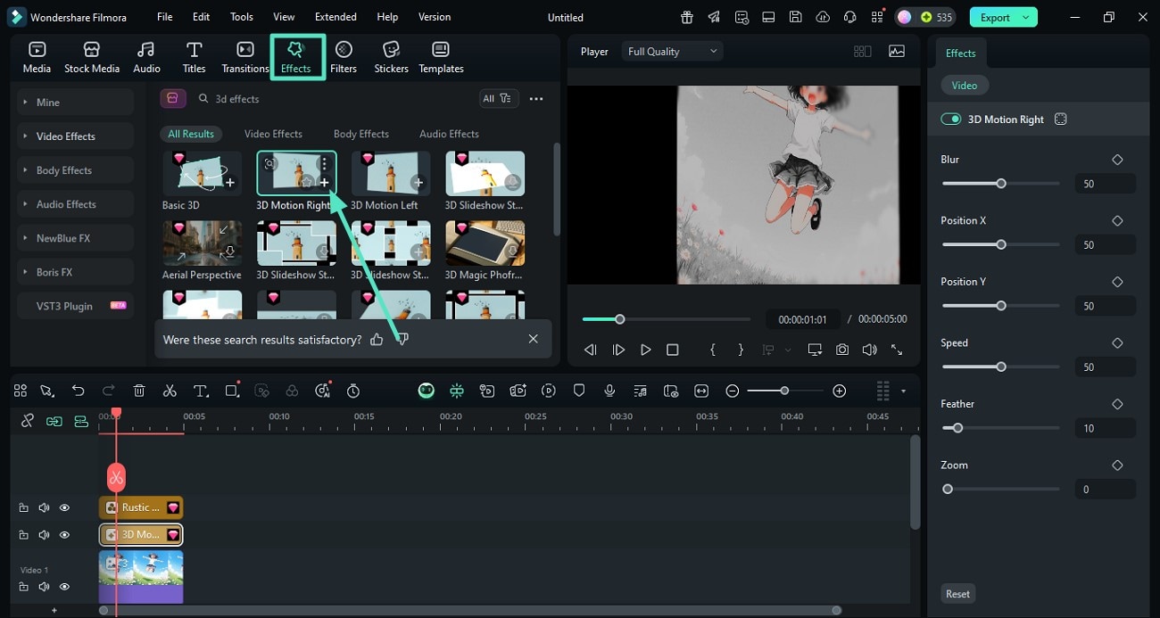The width and height of the screenshot is (1160, 618).
Task: Open the Transitions tab
Action: tap(245, 58)
